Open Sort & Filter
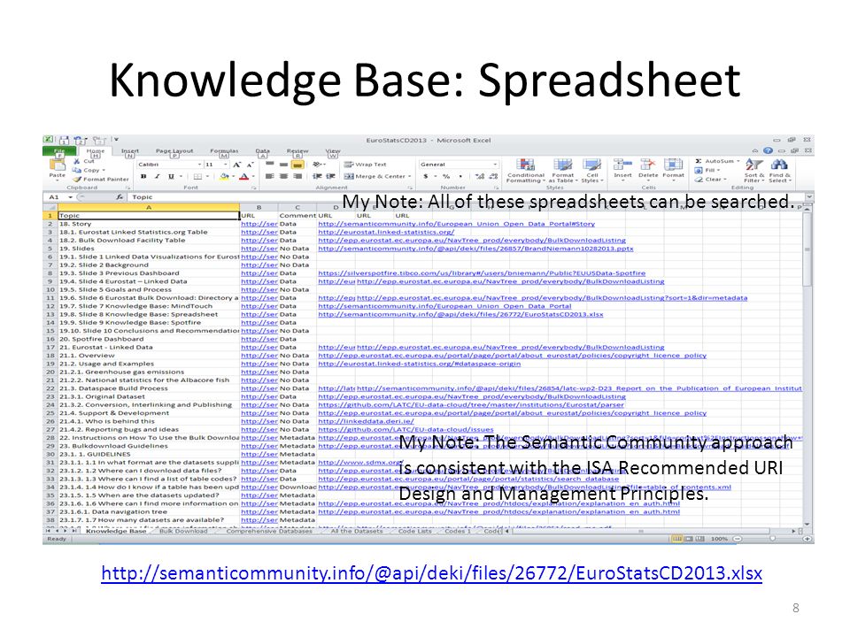Screen dimensions: 850x637 coord(753,170)
